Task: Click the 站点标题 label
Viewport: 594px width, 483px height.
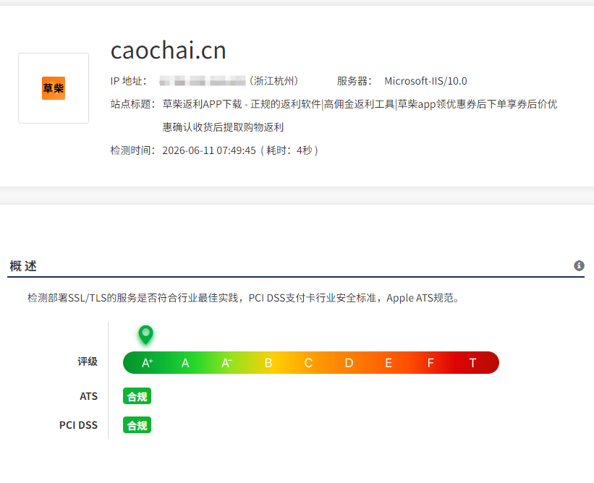Action: [x=133, y=104]
